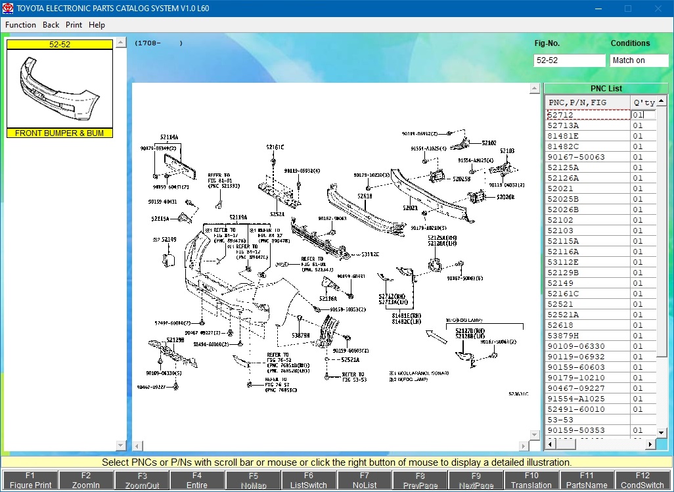This screenshot has height=492, width=674.
Task: Open the Back menu
Action: click(x=51, y=25)
